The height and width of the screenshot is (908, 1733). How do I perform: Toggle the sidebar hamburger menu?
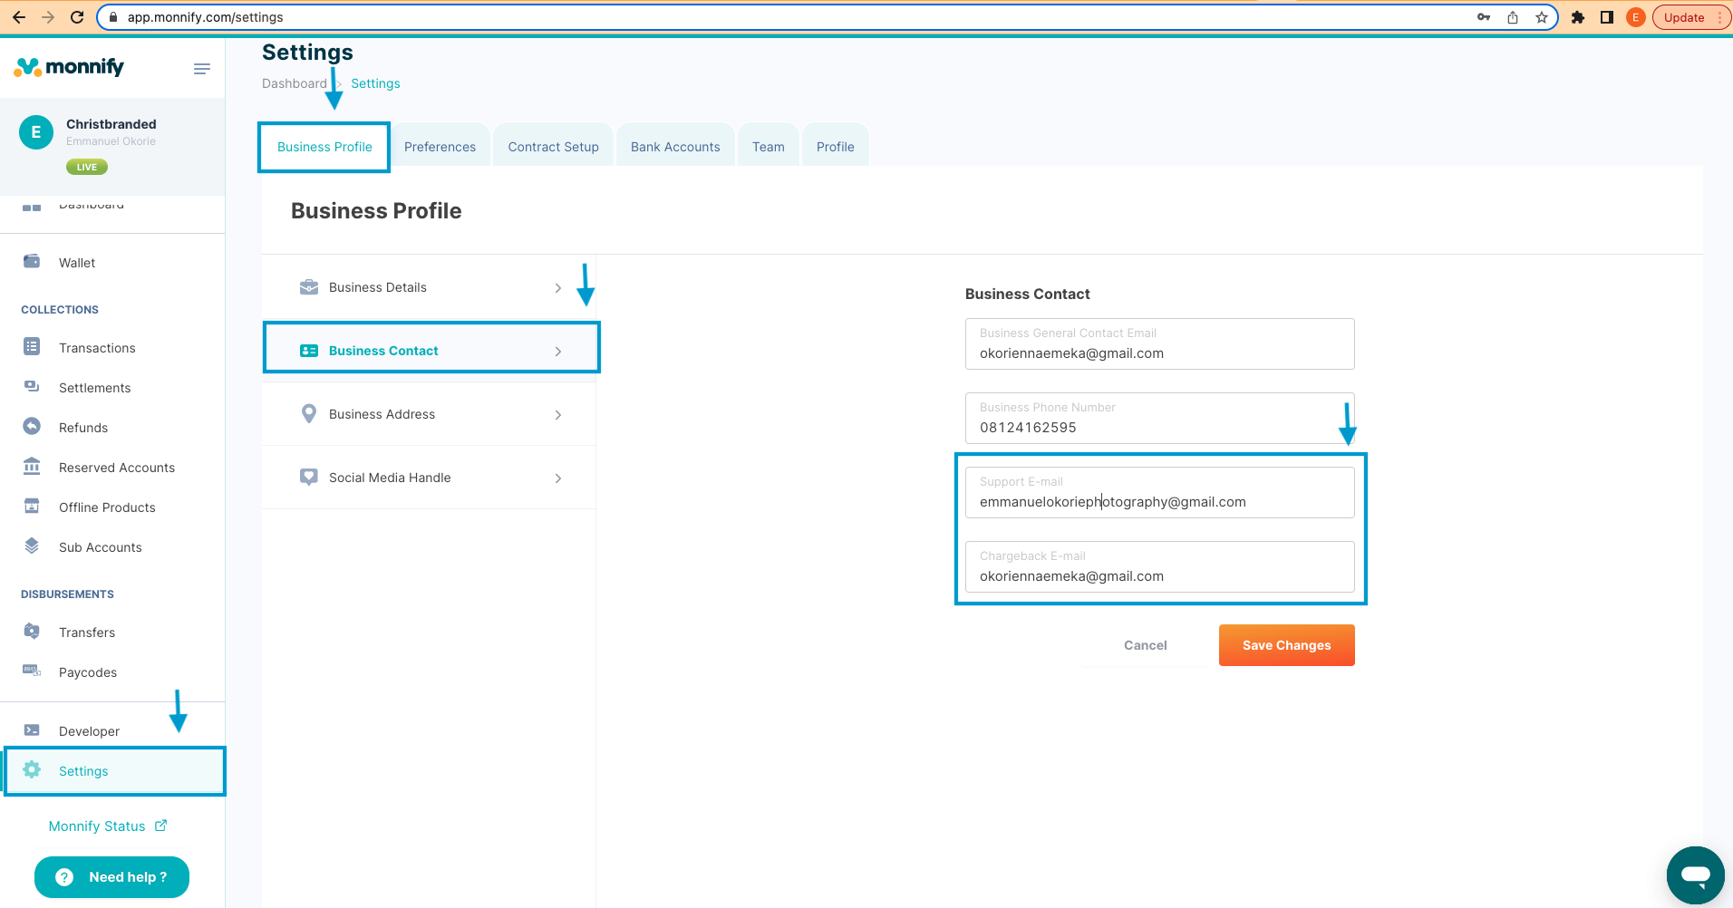202,69
